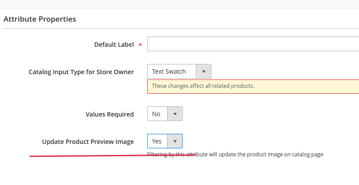Click the red required asterisk by Default Label
This screenshot has width=359, height=185.
point(140,45)
